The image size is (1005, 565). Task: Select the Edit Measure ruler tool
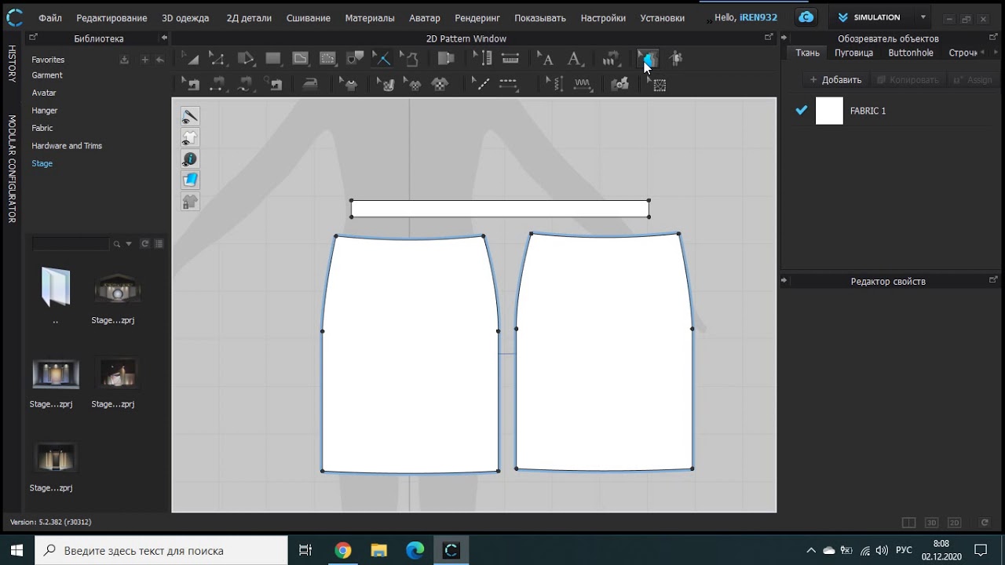point(483,59)
